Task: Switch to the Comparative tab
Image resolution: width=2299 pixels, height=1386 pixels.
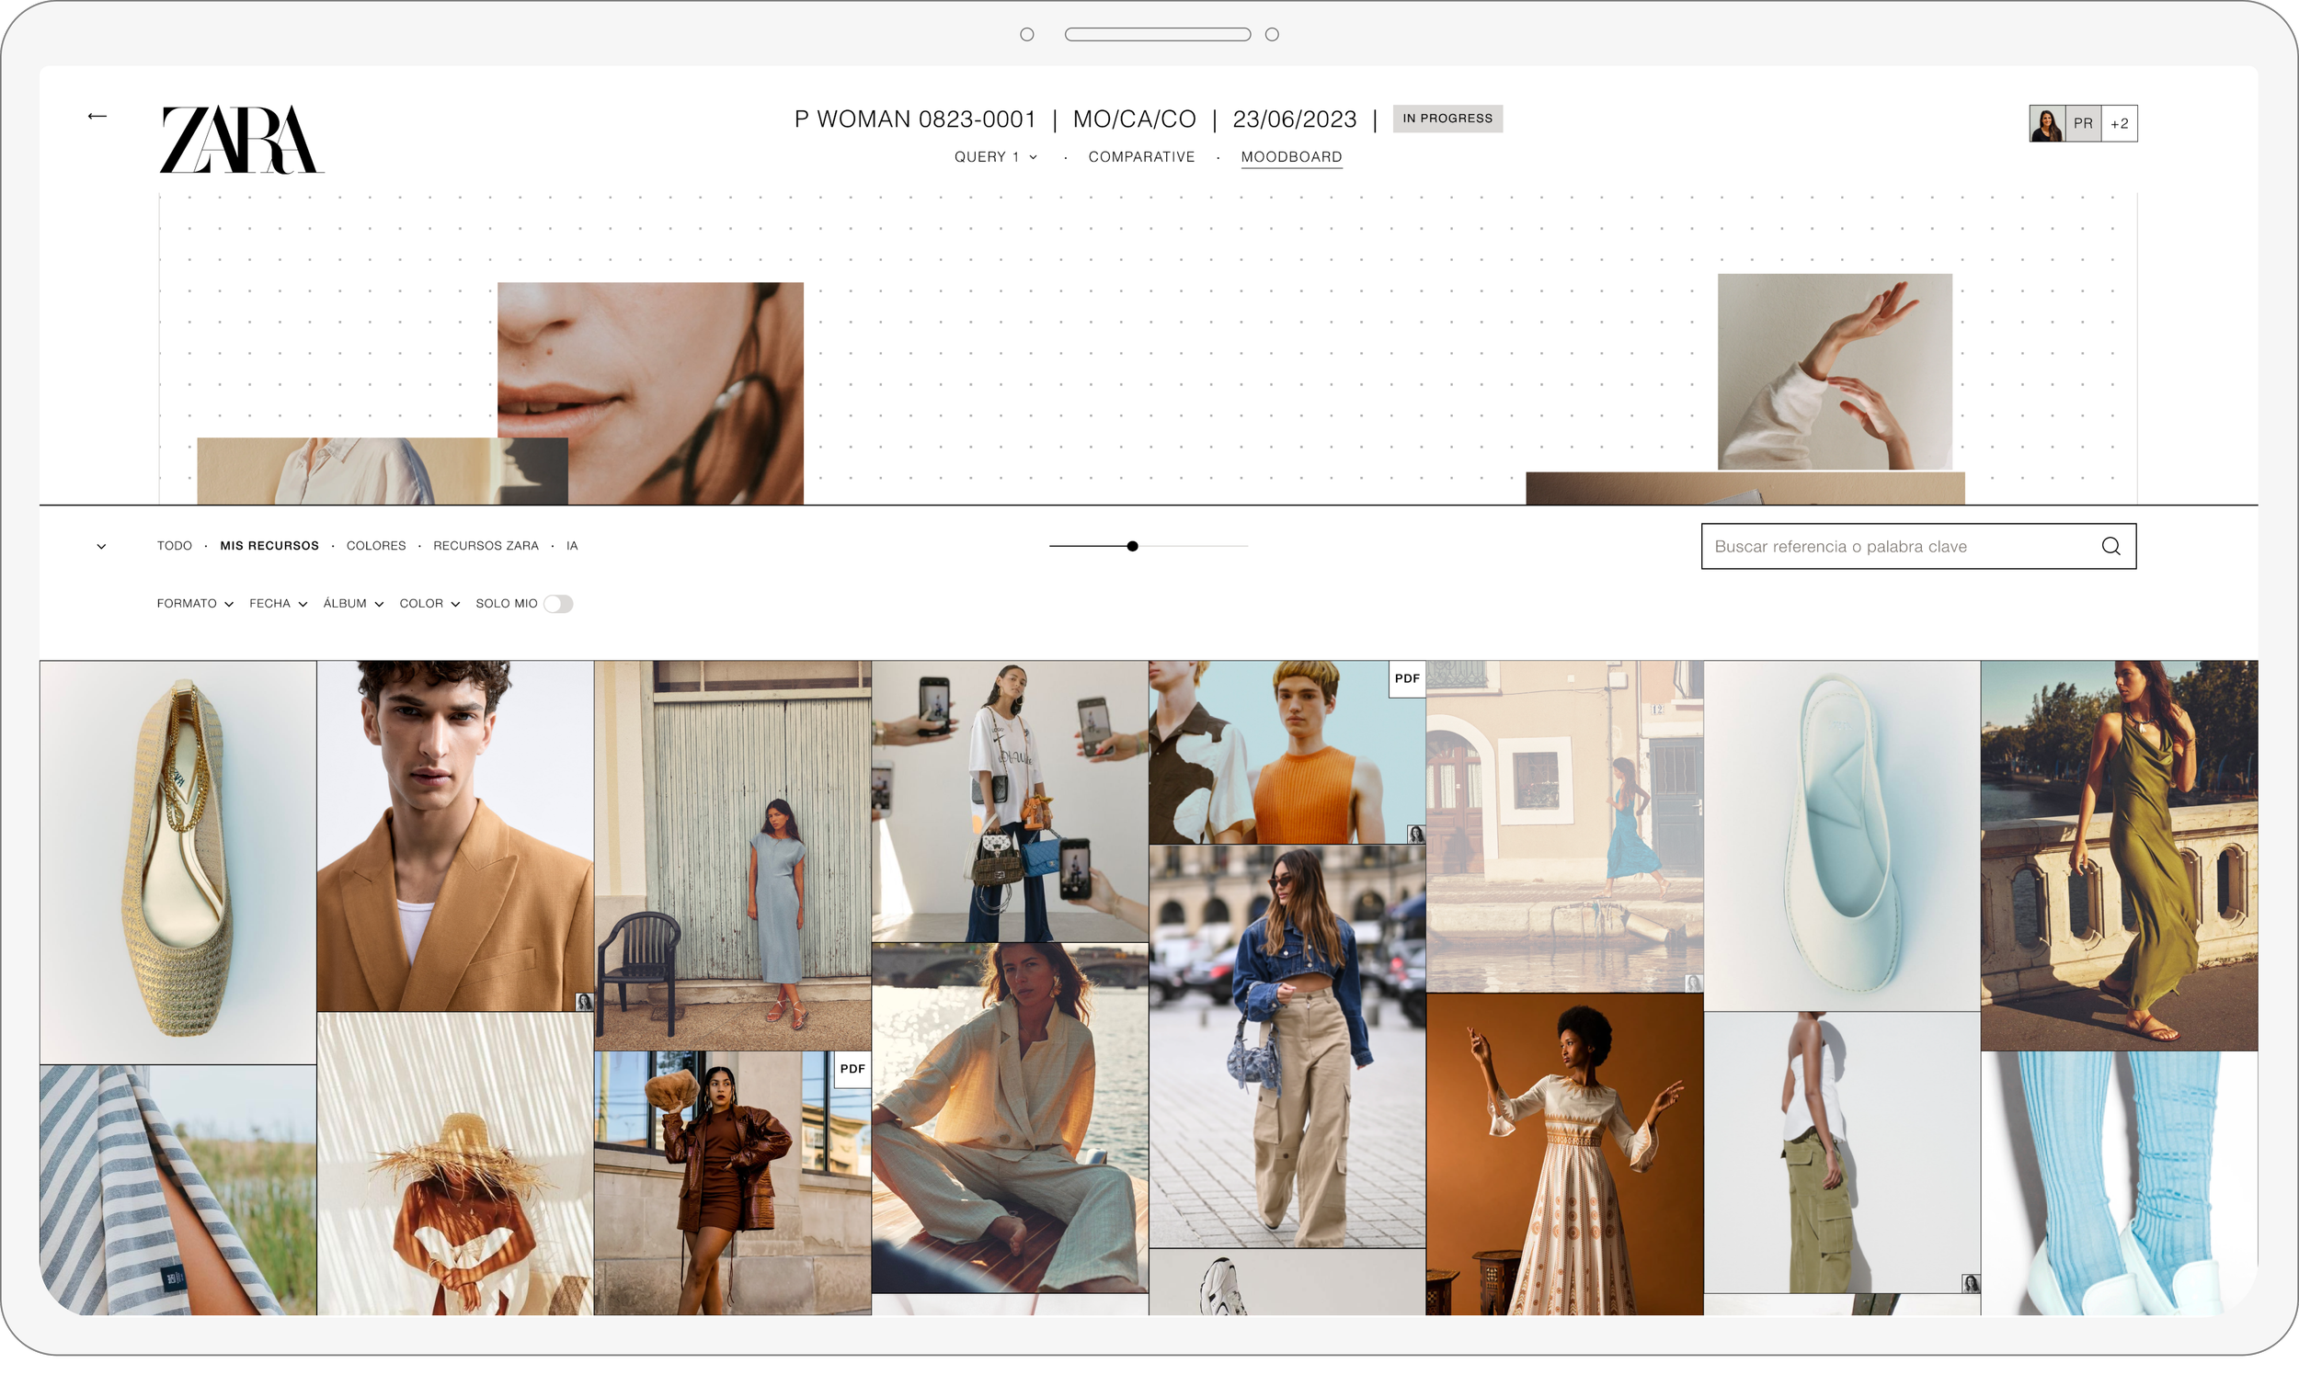Action: (1141, 156)
